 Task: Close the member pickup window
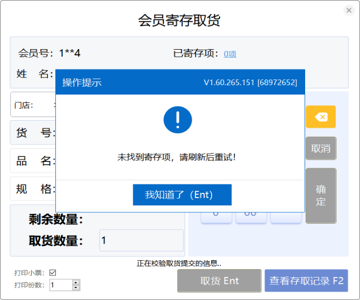[x=349, y=10]
